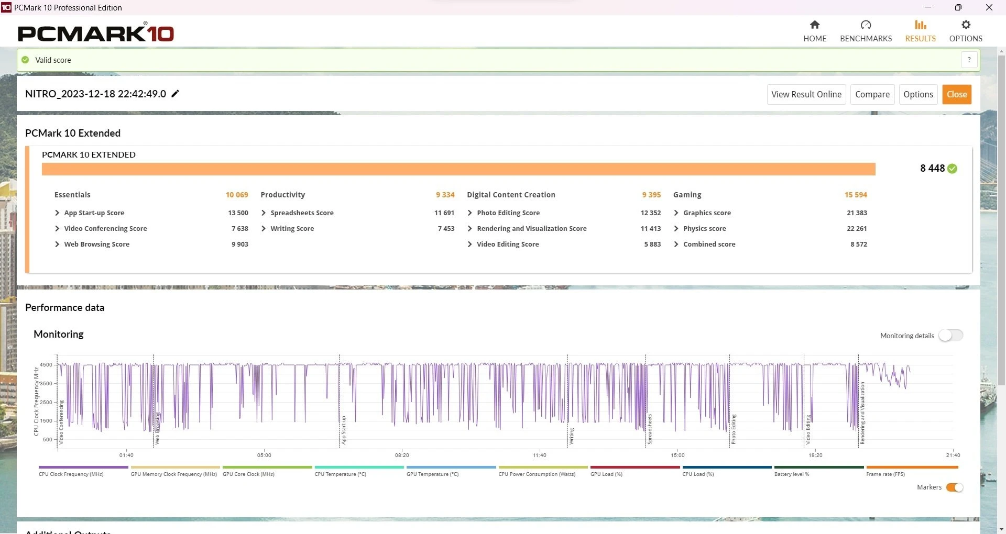Go to the HOME section
The height and width of the screenshot is (534, 1006).
[815, 31]
